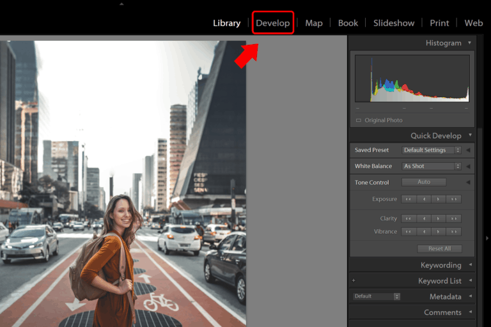Go to the Print module

[x=439, y=23]
